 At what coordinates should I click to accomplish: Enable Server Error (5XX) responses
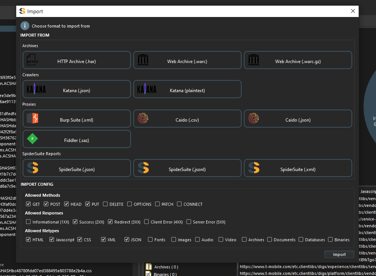(x=189, y=222)
